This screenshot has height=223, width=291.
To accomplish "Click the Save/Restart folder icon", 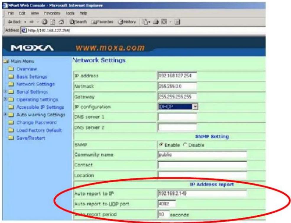I will [x=11, y=138].
